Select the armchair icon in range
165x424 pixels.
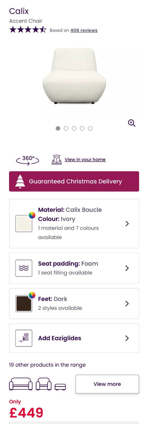point(44,384)
